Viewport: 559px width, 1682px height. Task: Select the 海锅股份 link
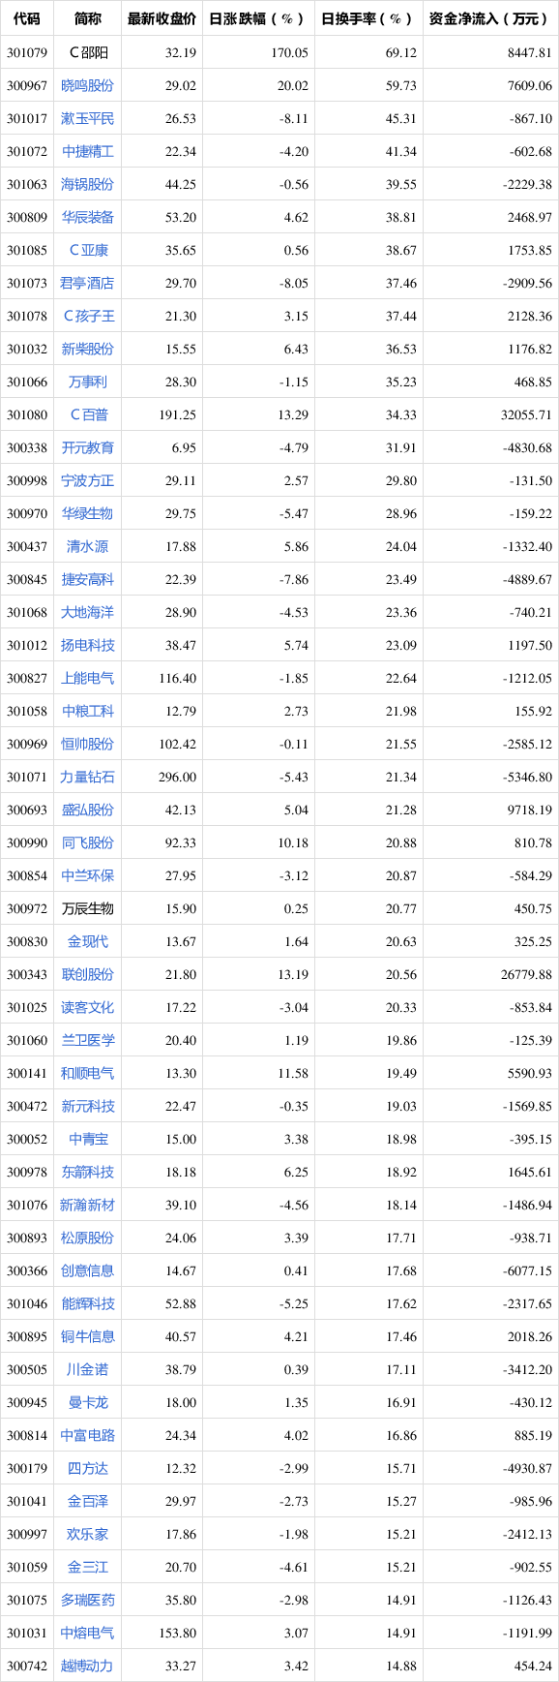pyautogui.click(x=88, y=184)
